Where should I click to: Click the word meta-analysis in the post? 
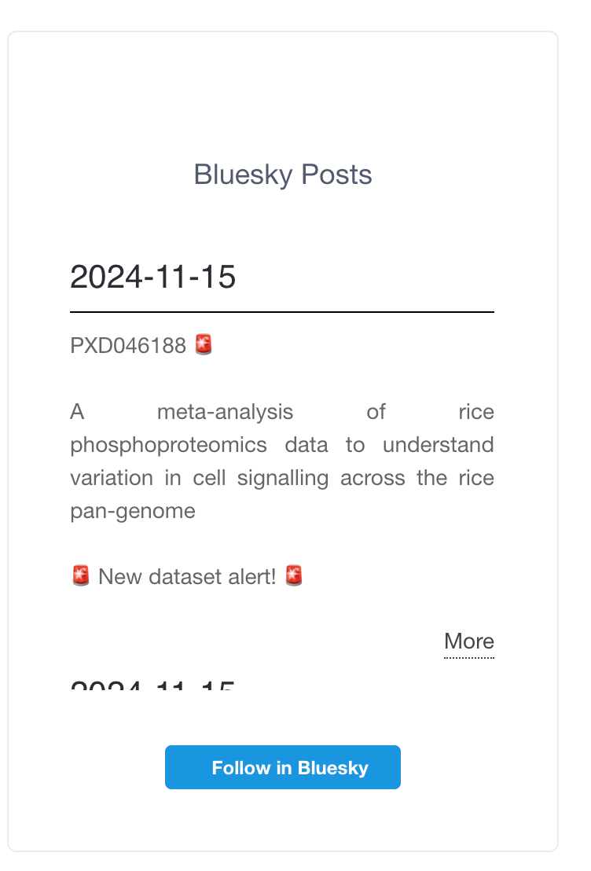(x=225, y=411)
